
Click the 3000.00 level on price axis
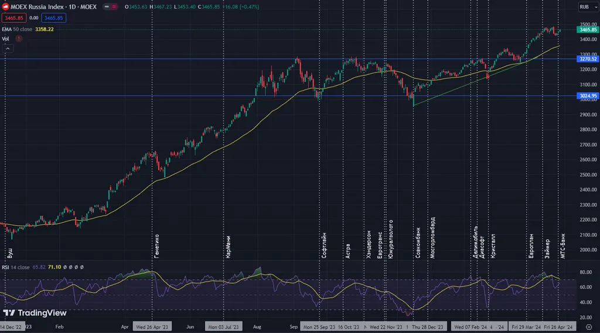[x=588, y=100]
